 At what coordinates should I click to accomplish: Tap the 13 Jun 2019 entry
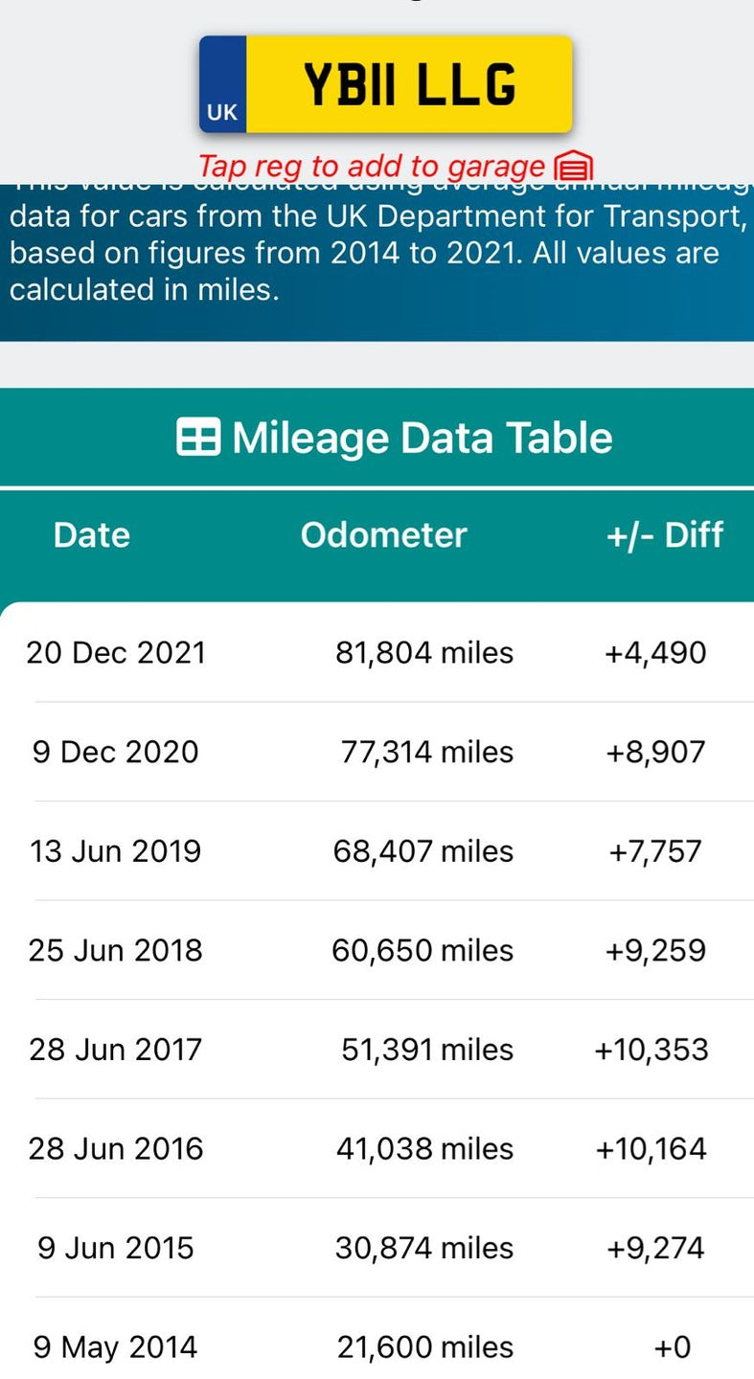(x=115, y=851)
